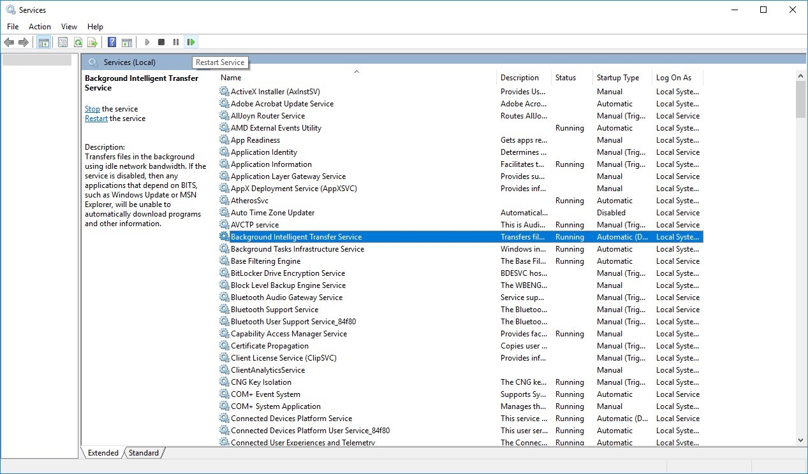This screenshot has height=474, width=808.
Task: Refresh the services list with the toolbar icon
Action: 78,42
